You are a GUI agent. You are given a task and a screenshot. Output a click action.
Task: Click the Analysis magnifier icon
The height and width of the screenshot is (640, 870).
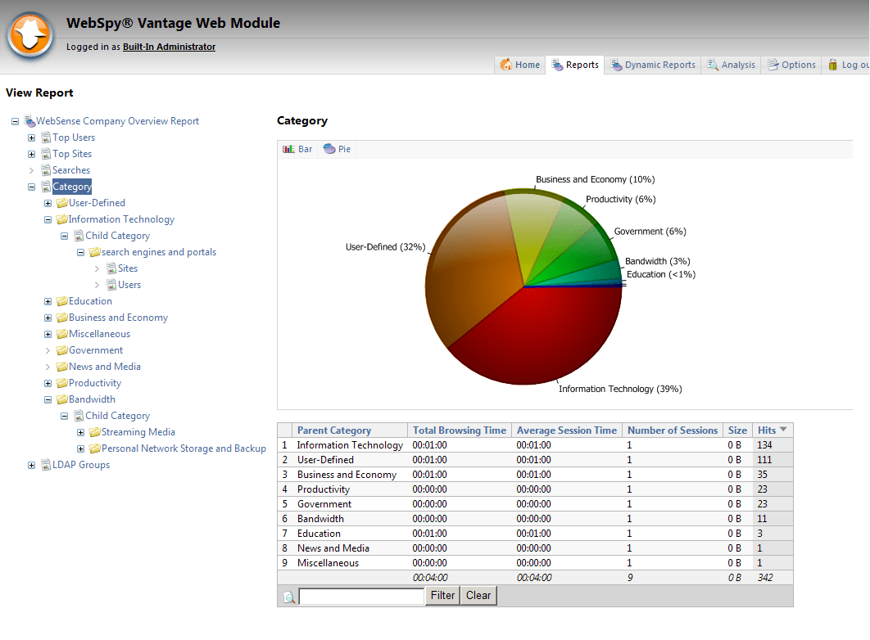point(713,65)
